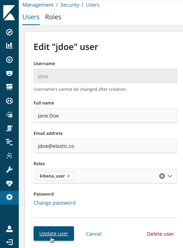
Task: Open APM via the horizontal bars icon
Action: click(9, 142)
